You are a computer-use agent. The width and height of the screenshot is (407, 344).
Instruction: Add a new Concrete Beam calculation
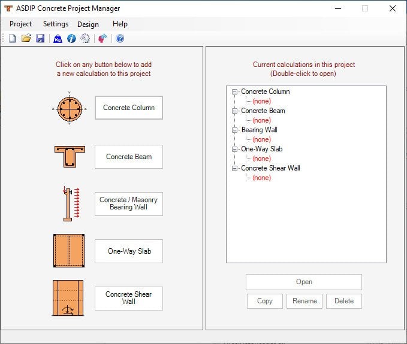(x=129, y=157)
